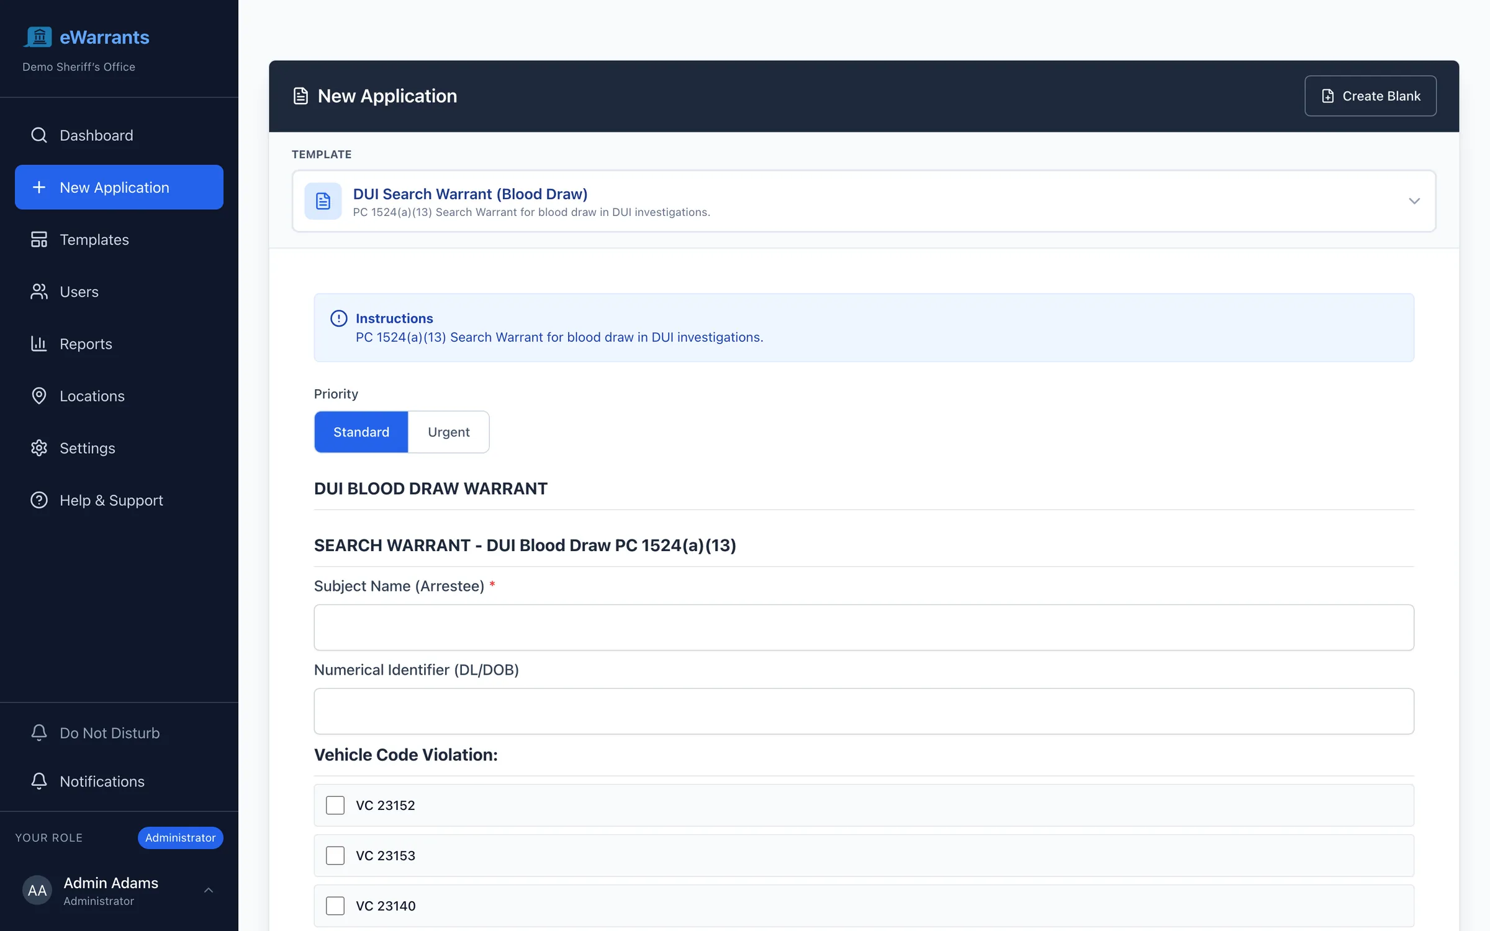Click the Dashboard magnifier icon
The width and height of the screenshot is (1490, 931).
(39, 135)
